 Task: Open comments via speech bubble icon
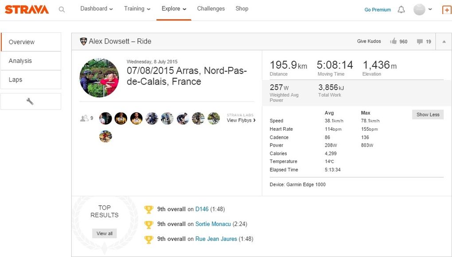(419, 42)
